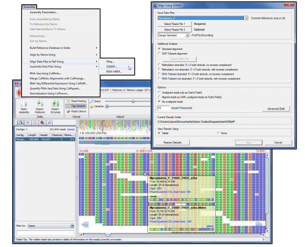Click the Import Enzymes icon

55,108
